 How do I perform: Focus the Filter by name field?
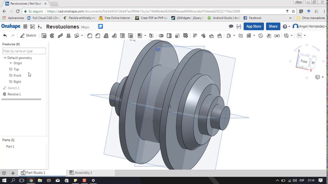click(x=24, y=51)
